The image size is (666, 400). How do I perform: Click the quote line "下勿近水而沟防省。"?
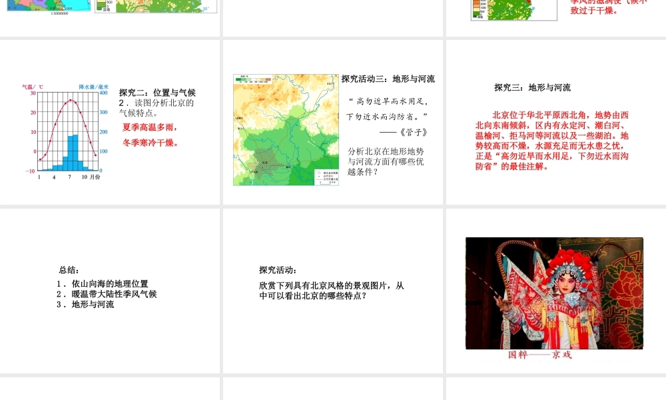(387, 117)
